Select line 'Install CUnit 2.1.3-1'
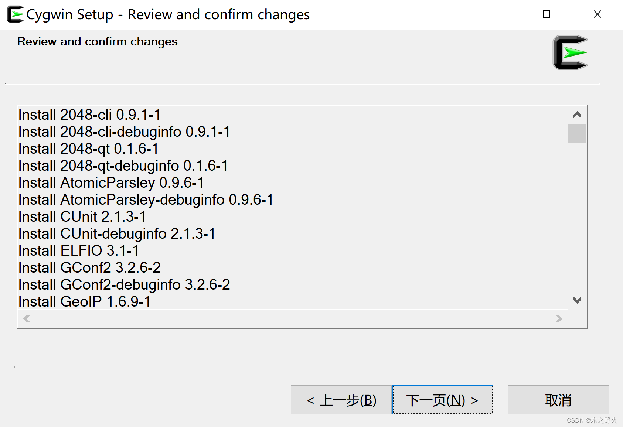The image size is (623, 427). (x=82, y=217)
